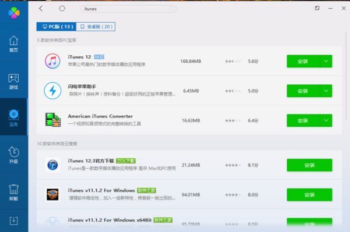
Task: Switch to the 安卓版 (20) tab
Action: [x=96, y=27]
